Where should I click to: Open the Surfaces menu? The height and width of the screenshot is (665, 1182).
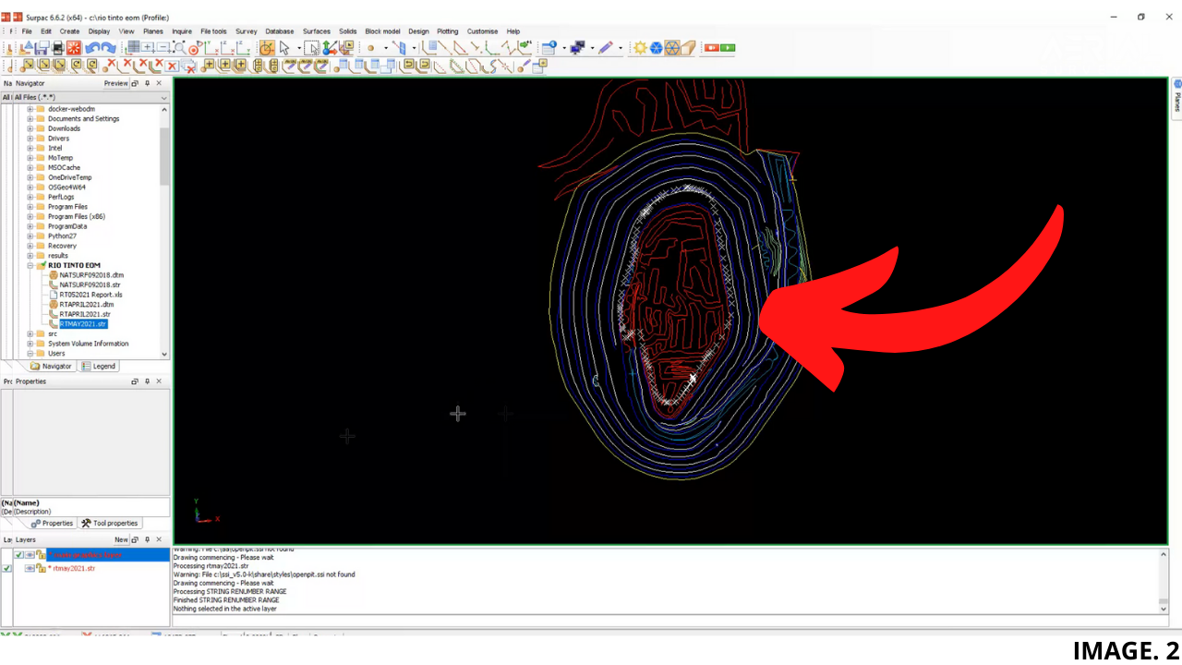coord(317,31)
